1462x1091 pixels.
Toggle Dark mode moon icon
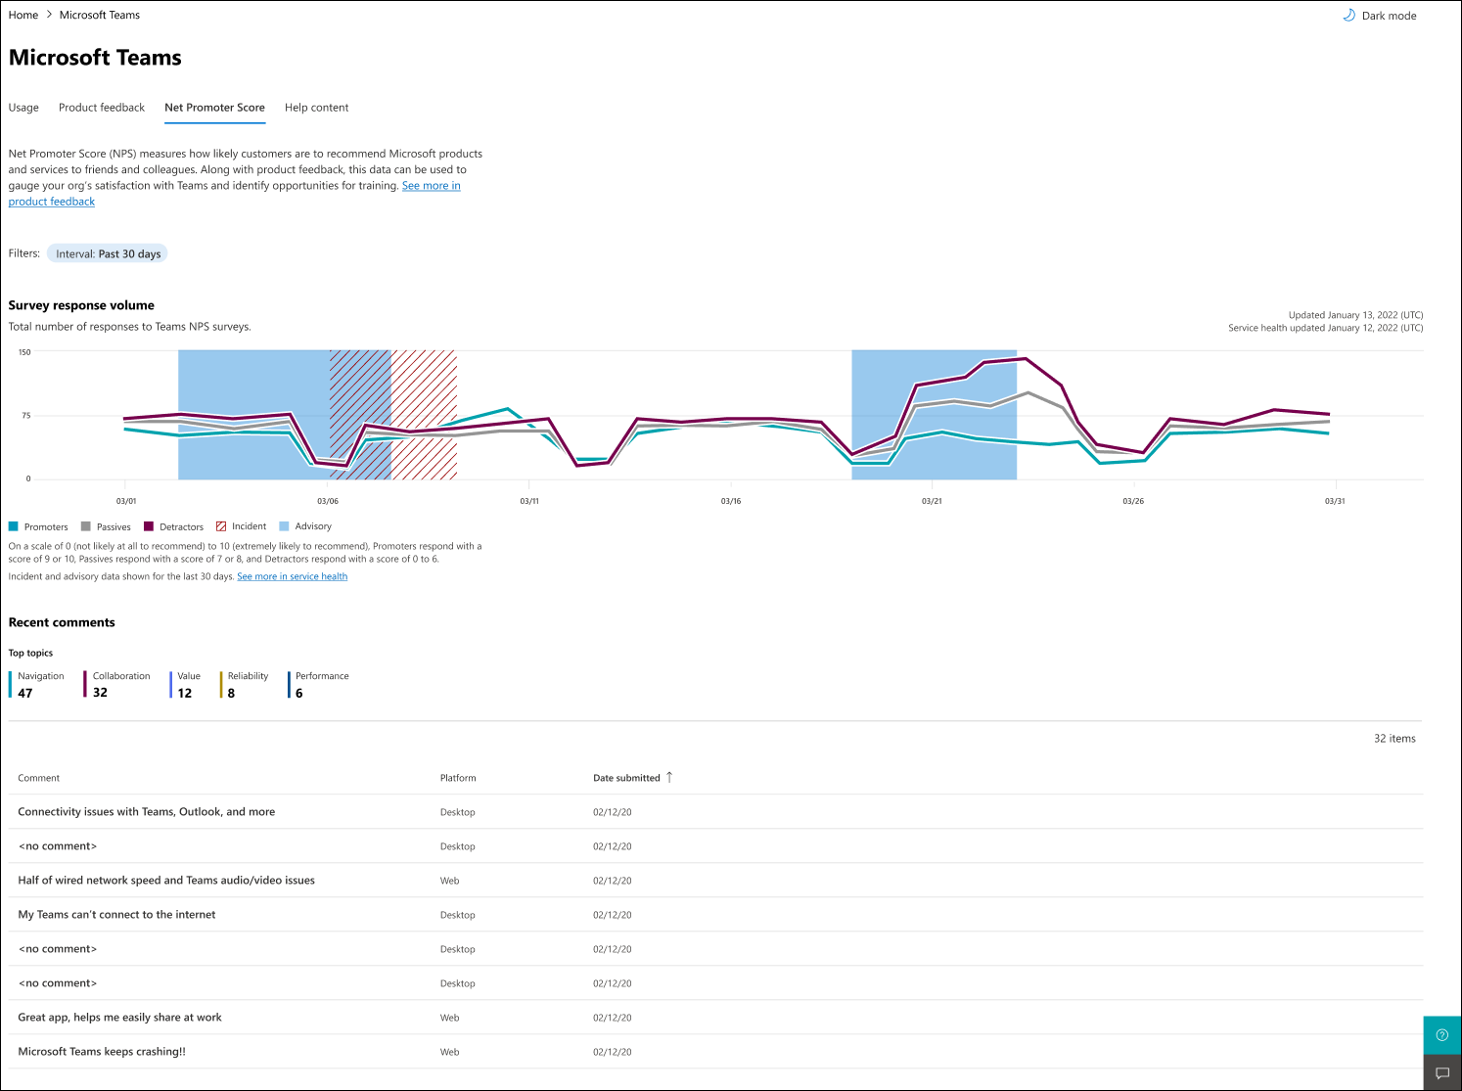[x=1348, y=16]
